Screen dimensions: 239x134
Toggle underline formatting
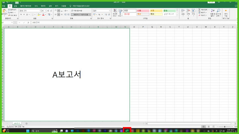[x=27, y=14]
